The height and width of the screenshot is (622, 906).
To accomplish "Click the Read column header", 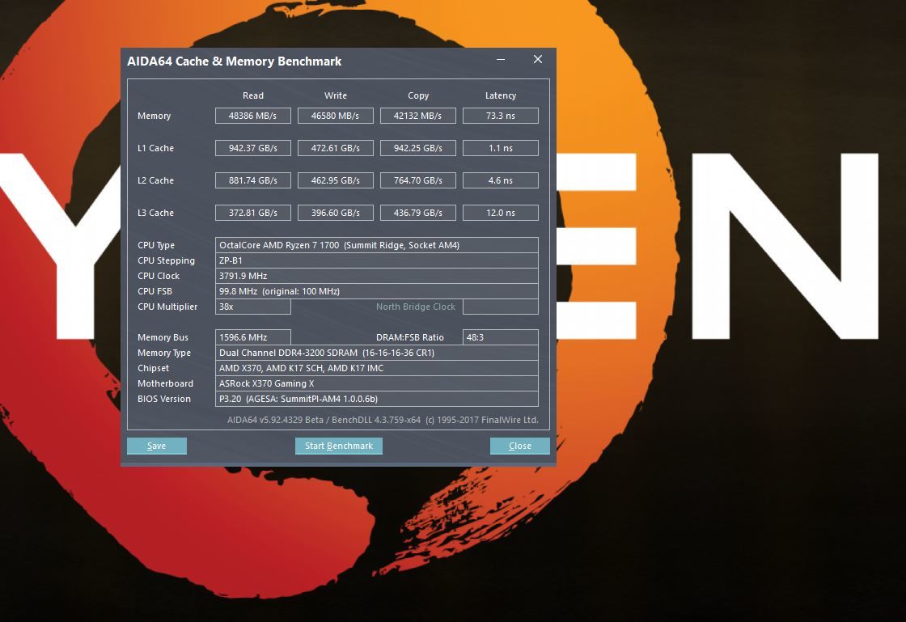I will coord(253,95).
